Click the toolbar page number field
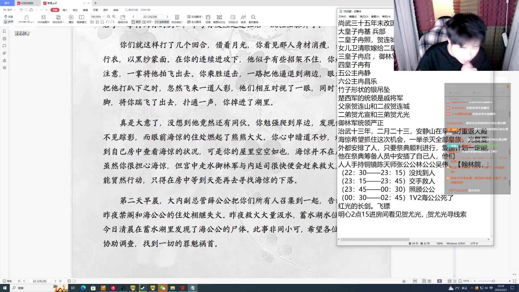 pyautogui.click(x=150, y=17)
